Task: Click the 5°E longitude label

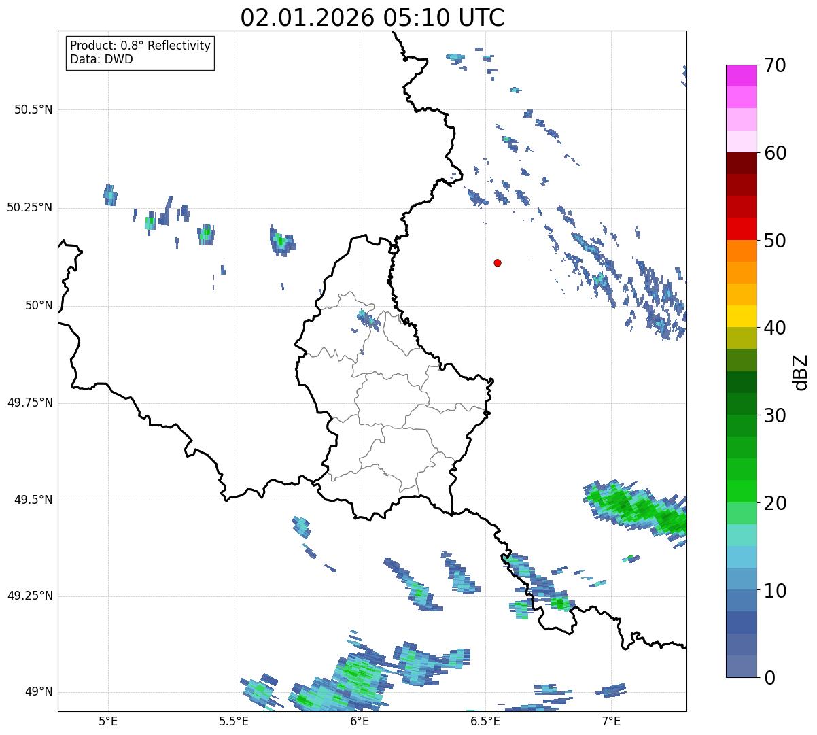Action: 108,721
